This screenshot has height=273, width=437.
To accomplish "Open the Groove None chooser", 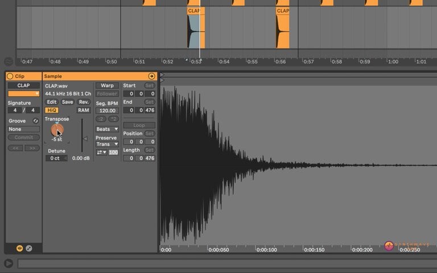I will point(24,129).
